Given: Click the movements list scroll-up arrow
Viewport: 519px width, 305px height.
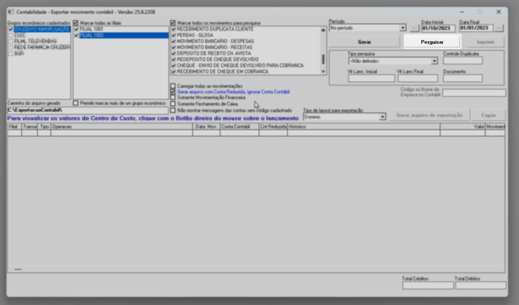Looking at the screenshot, I should (323, 30).
